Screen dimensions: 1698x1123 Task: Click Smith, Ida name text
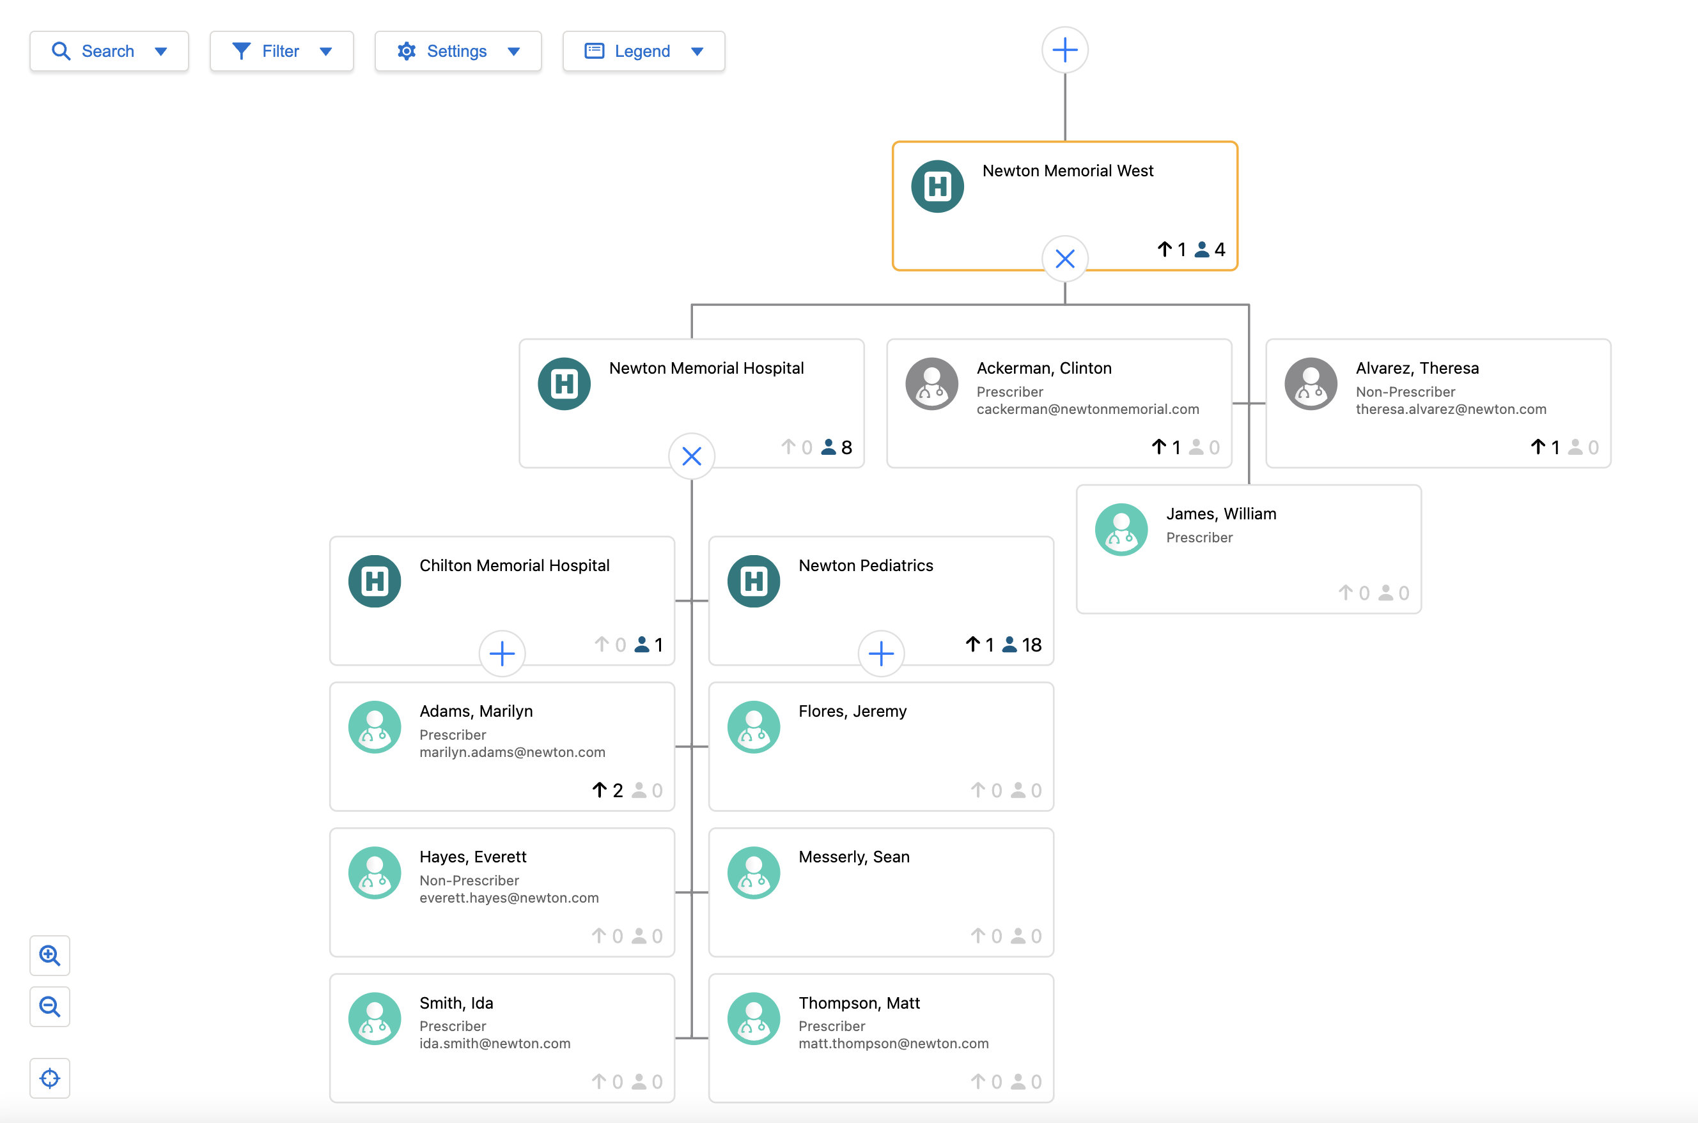pos(456,1003)
